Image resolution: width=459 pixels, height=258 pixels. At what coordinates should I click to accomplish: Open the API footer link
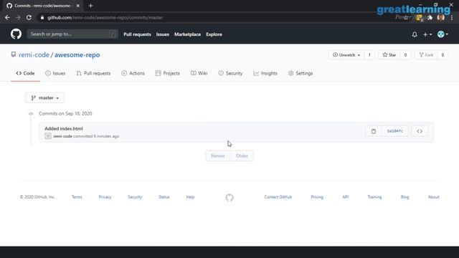346,197
